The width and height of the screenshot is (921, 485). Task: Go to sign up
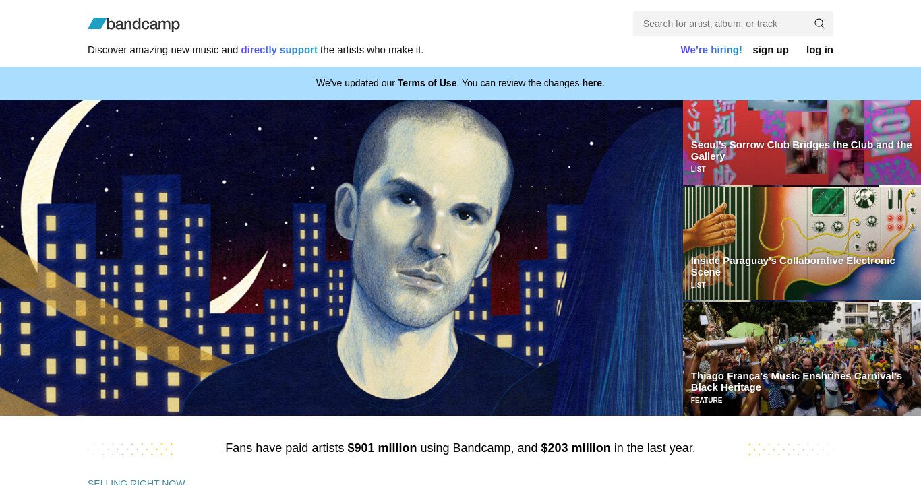771,50
